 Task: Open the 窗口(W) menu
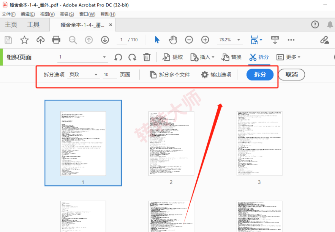click(x=87, y=14)
